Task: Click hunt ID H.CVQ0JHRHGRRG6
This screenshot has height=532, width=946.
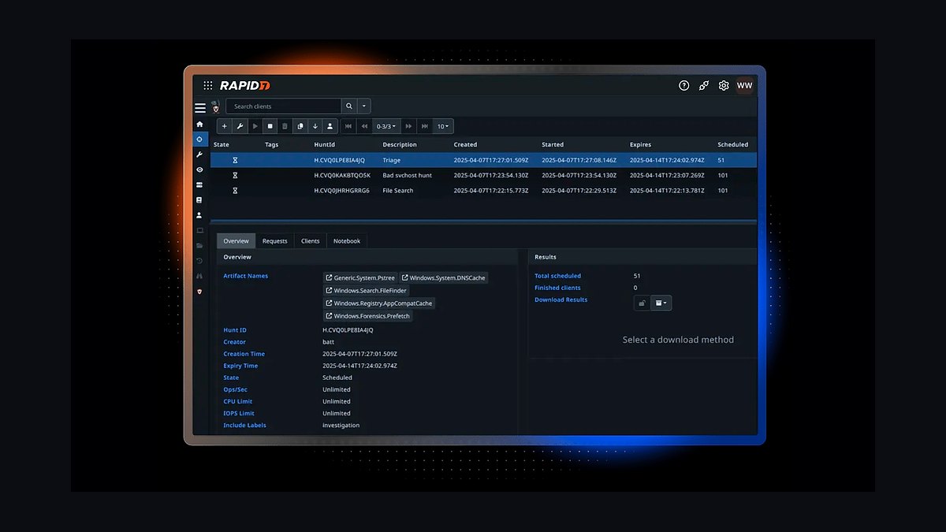Action: (341, 190)
